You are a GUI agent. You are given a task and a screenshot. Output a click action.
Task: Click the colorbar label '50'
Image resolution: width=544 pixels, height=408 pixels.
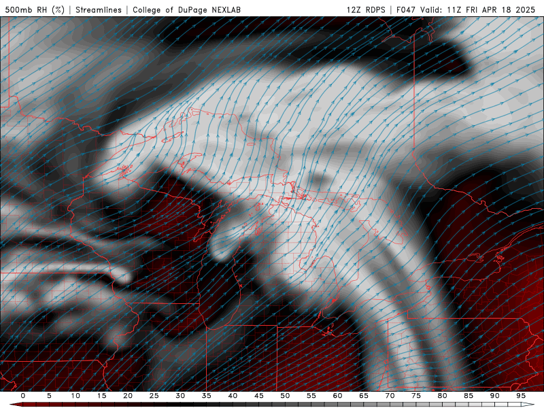[285, 396]
